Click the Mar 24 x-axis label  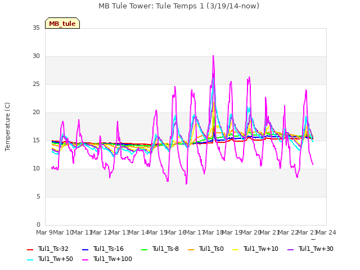pyautogui.click(x=326, y=232)
